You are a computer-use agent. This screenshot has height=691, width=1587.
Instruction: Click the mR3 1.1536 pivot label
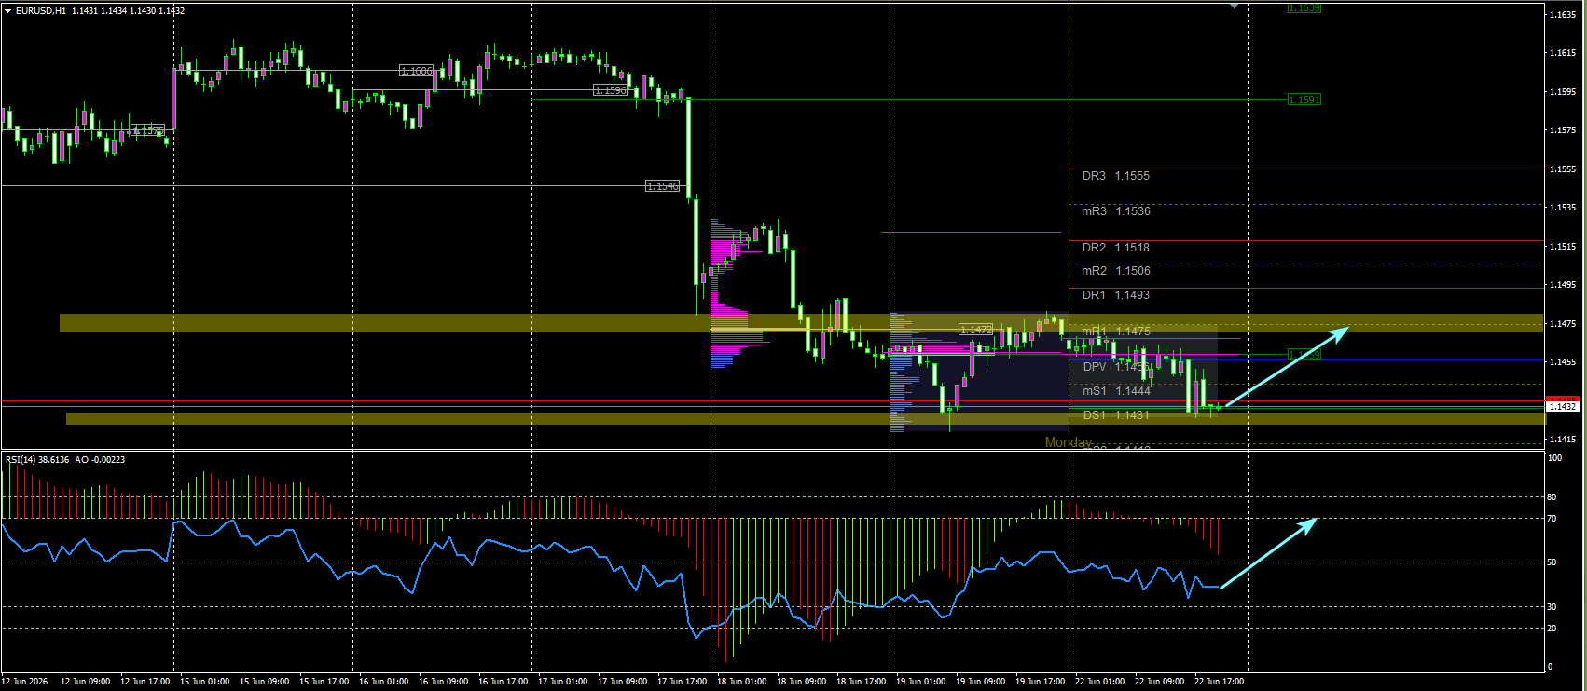[x=1116, y=211]
